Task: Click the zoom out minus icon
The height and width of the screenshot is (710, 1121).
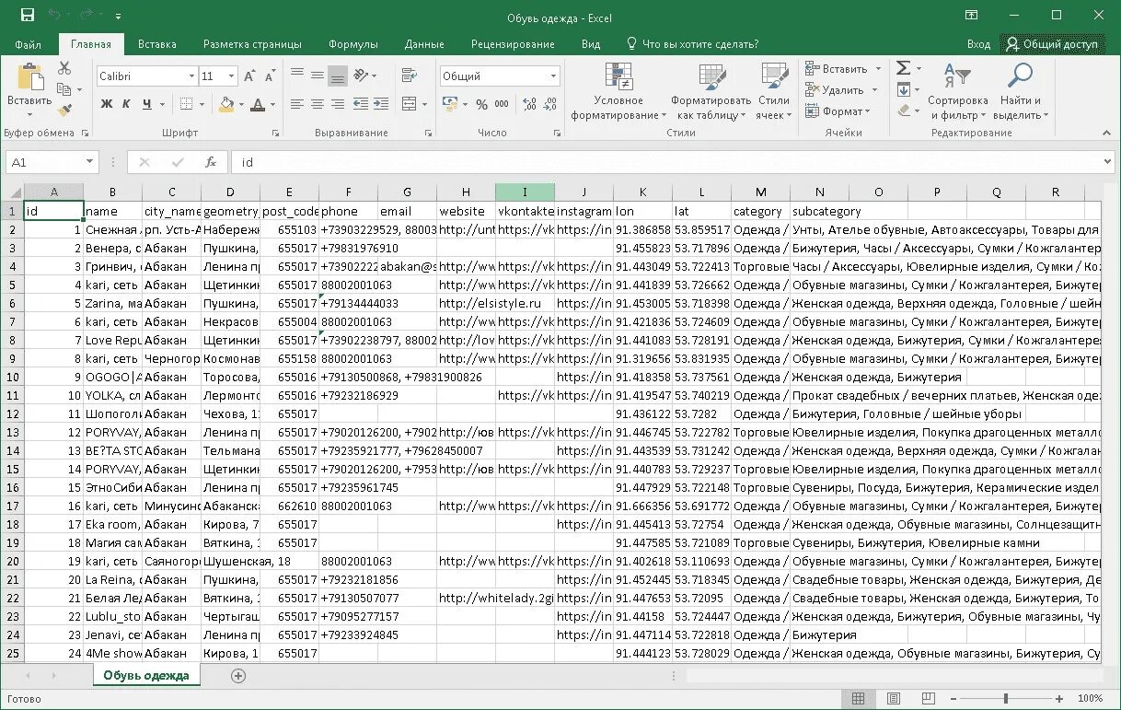Action: coord(955,699)
